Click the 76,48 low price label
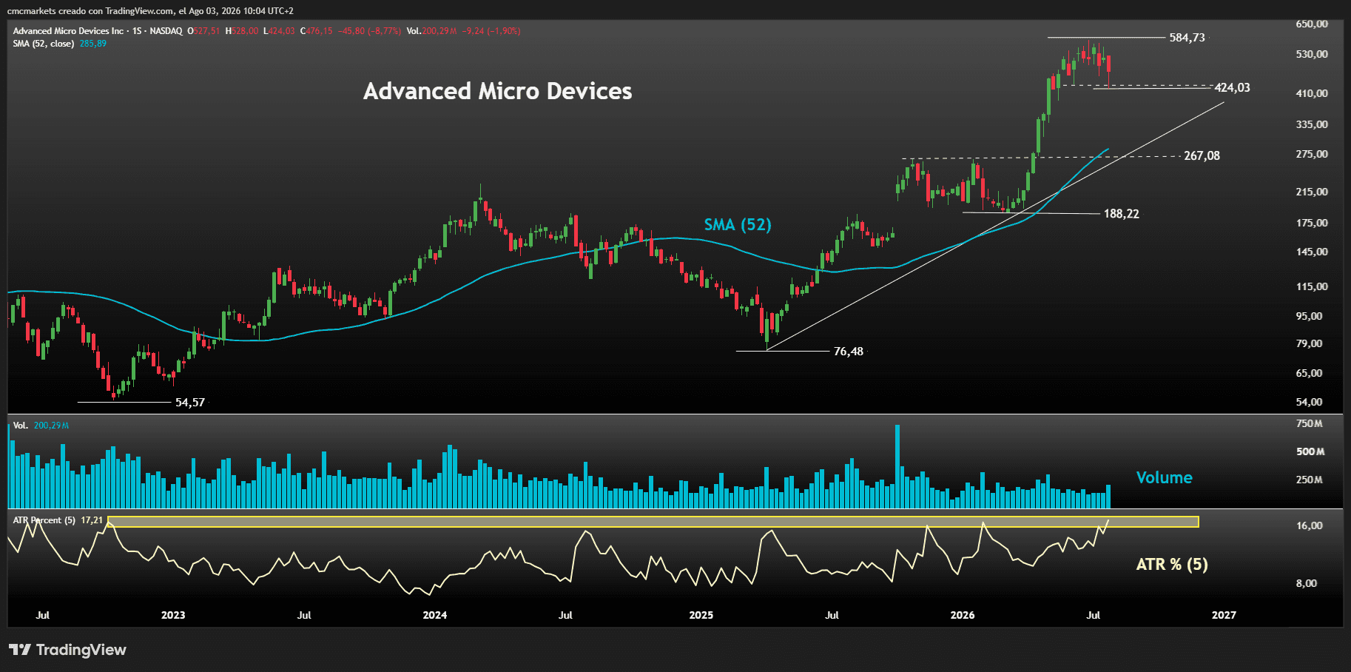 [849, 352]
